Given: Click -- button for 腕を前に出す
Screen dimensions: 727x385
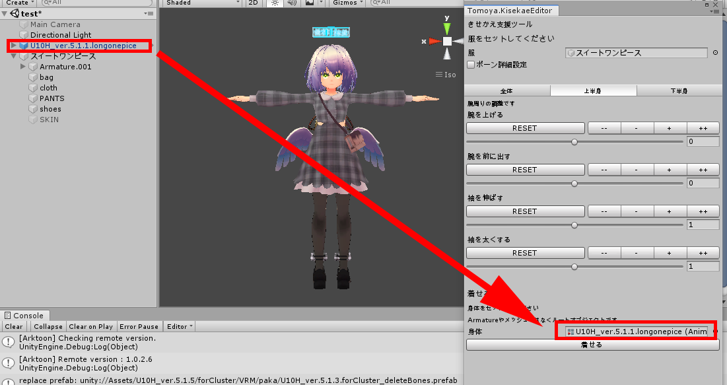Looking at the screenshot, I should click(x=604, y=170).
